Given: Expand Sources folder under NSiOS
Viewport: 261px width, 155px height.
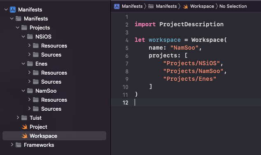Looking at the screenshot, I should (x=29, y=55).
